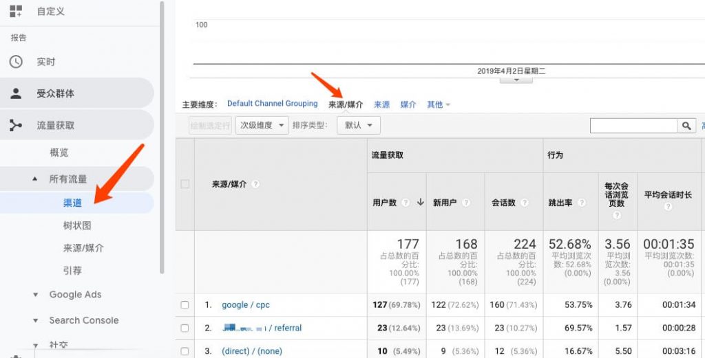This screenshot has width=705, height=358.
Task: Click help icon under 每次会话浏览页数
Action: pyautogui.click(x=616, y=215)
